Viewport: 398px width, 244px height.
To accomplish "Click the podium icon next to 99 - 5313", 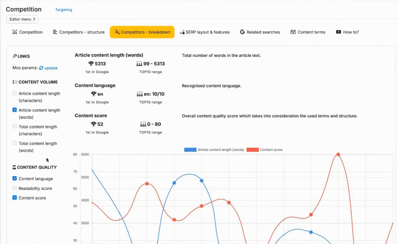I will pos(139,64).
